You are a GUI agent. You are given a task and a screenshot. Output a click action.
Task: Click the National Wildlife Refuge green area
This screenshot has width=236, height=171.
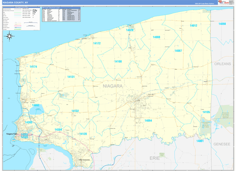(x=206, y=122)
